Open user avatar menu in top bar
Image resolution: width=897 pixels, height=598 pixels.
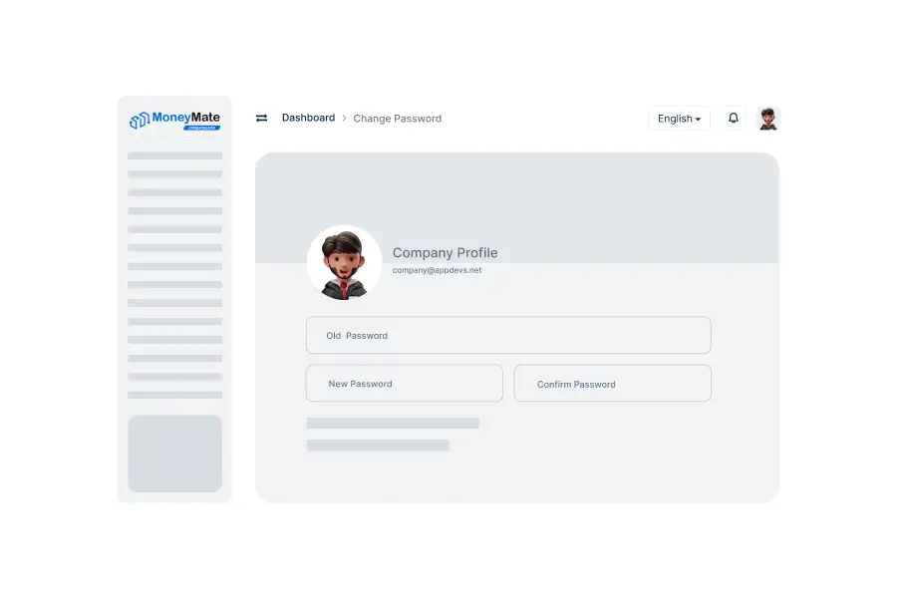[x=767, y=119]
